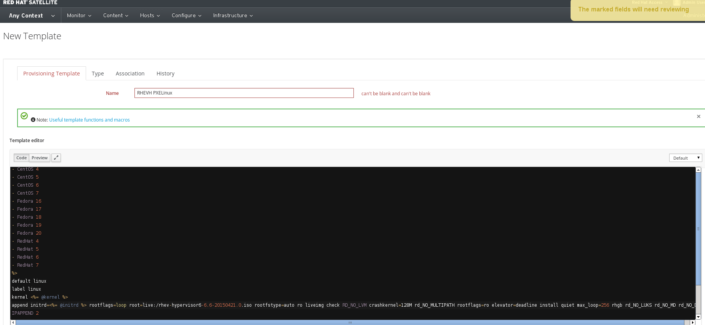Viewport: 705px width, 325px height.
Task: Click the horizontal scrollbar left arrow
Action: pyautogui.click(x=13, y=322)
